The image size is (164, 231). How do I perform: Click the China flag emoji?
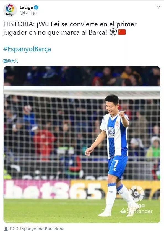click(x=122, y=32)
